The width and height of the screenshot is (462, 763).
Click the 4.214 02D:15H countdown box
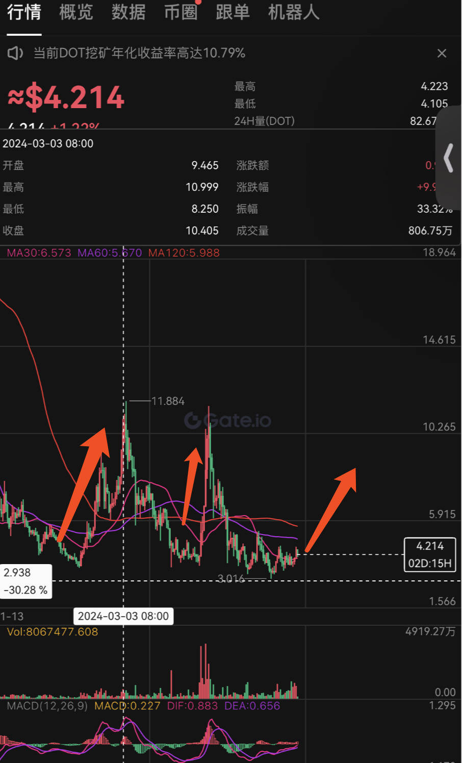coord(429,554)
